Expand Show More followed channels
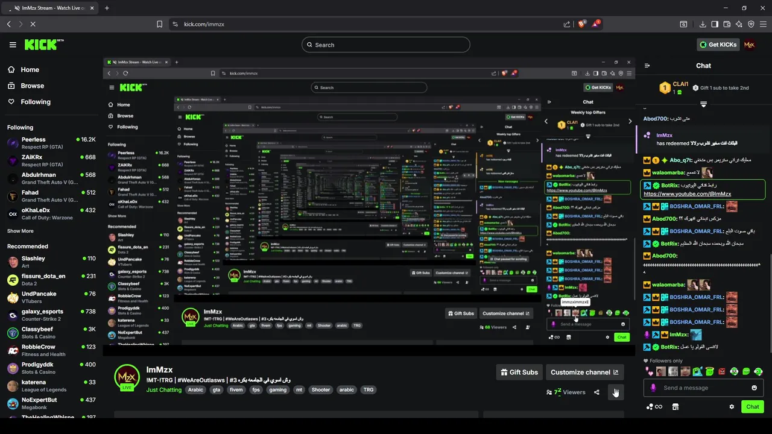The height and width of the screenshot is (434, 772). [21, 231]
